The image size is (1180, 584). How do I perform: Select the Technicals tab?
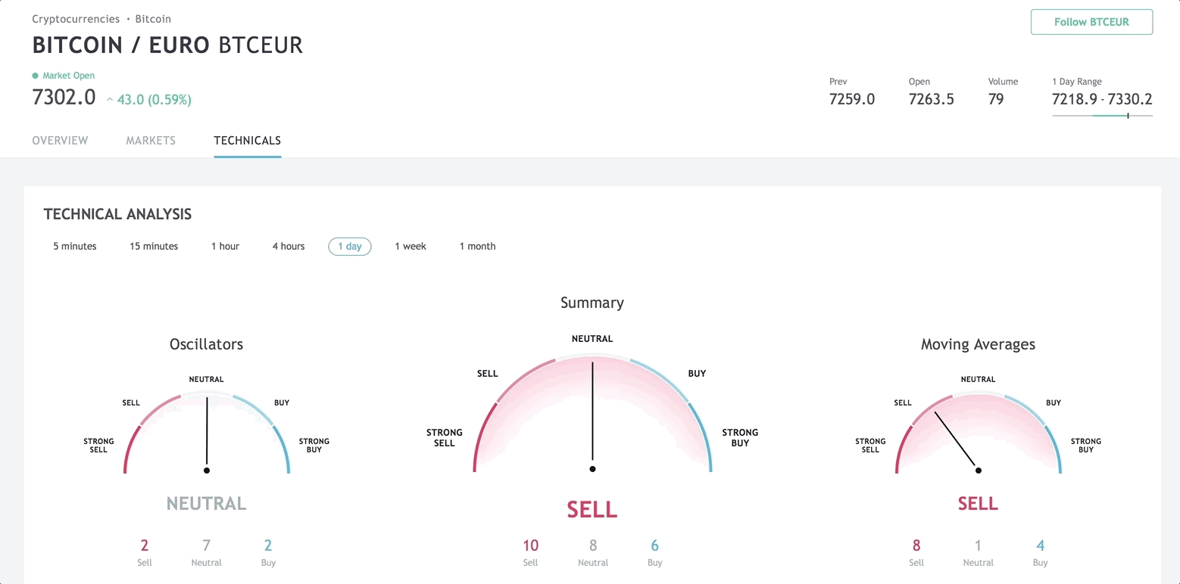point(248,141)
